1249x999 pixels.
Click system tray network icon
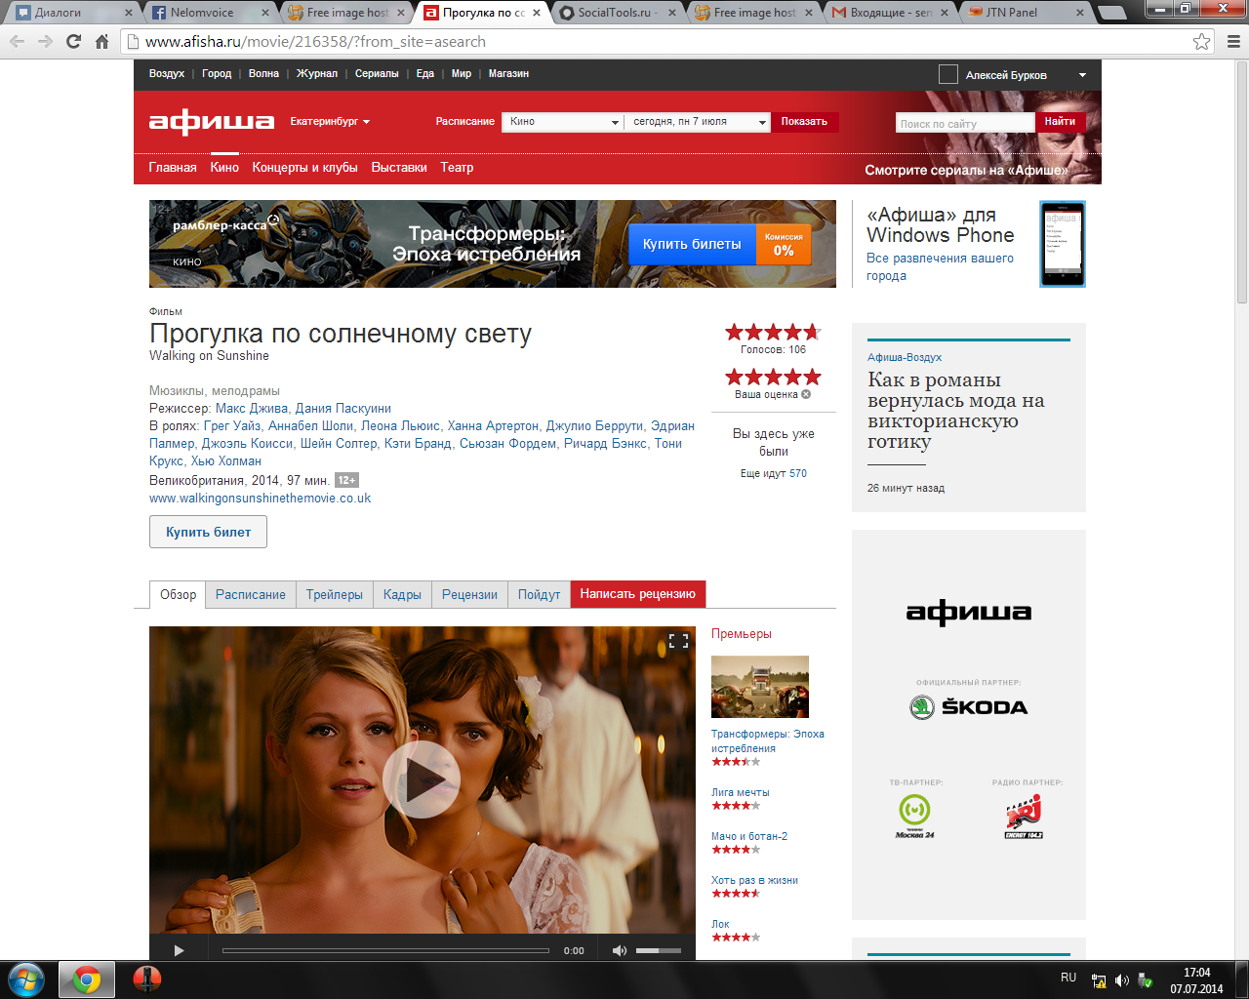pos(1099,980)
